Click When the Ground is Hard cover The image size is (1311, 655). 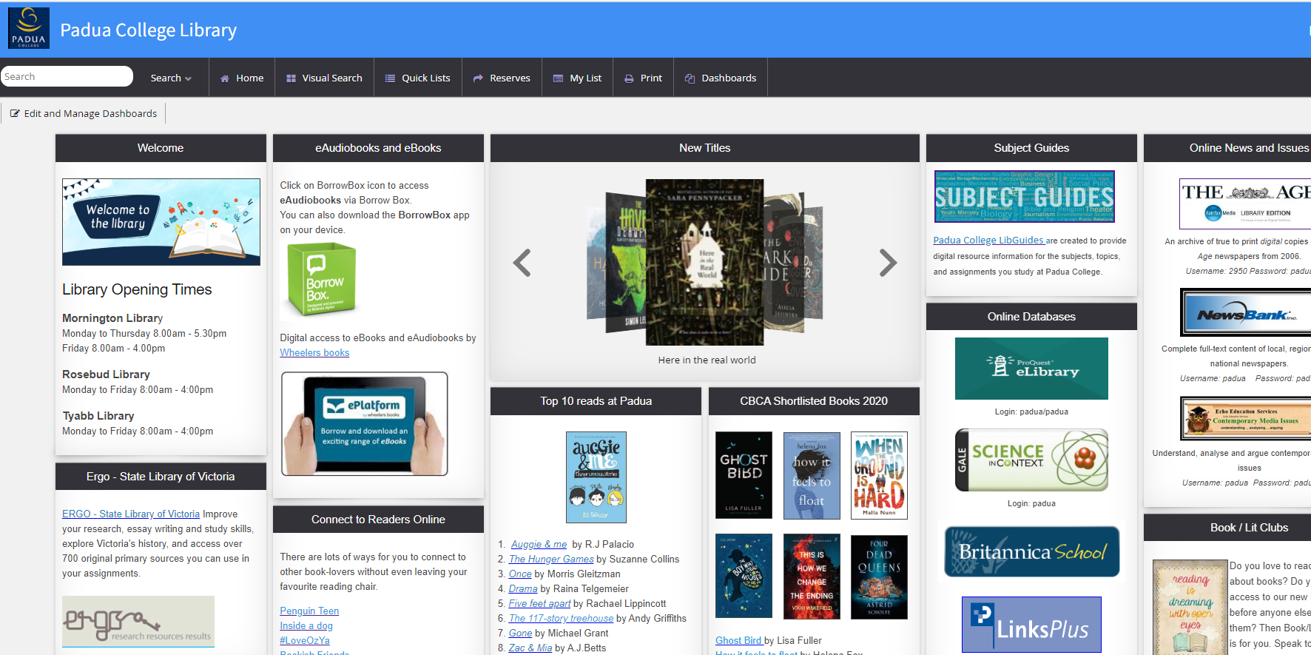(x=879, y=475)
